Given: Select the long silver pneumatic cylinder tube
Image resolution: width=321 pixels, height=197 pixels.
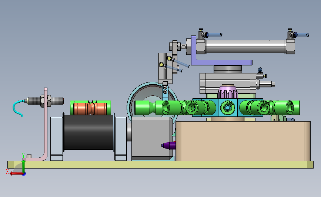Looking at the screenshot, I should (245, 47).
